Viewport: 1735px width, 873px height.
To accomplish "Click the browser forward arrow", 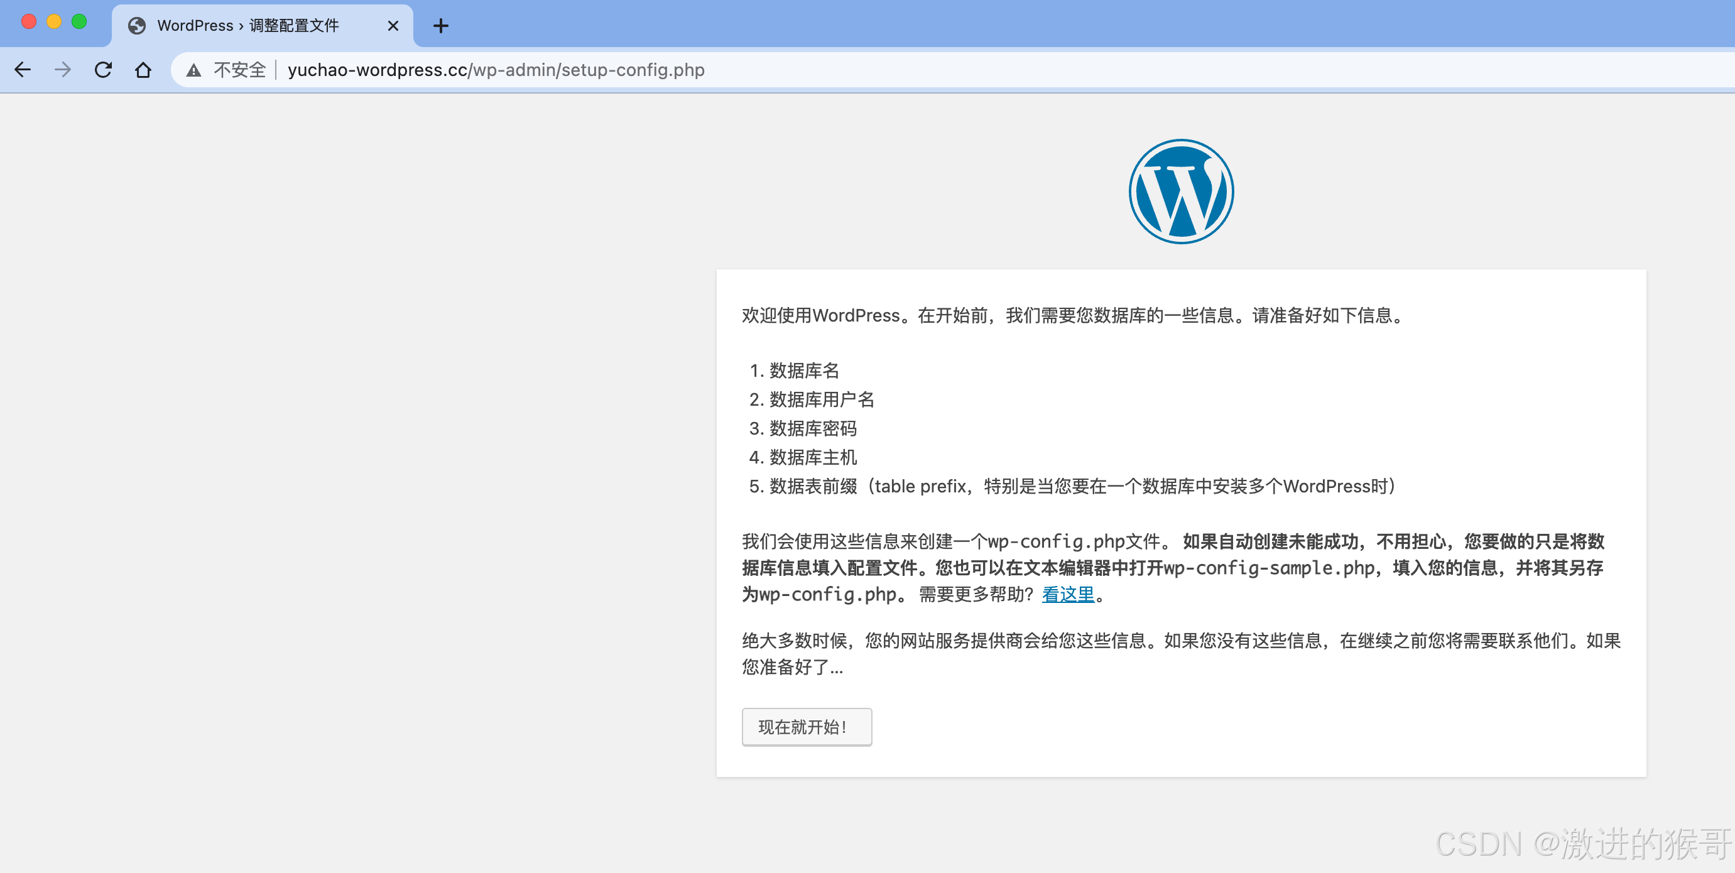I will click(63, 69).
